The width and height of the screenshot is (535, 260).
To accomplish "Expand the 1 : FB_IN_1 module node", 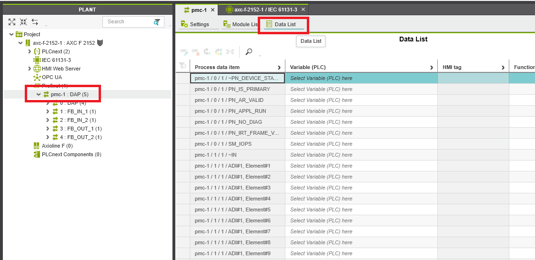I will tap(47, 111).
